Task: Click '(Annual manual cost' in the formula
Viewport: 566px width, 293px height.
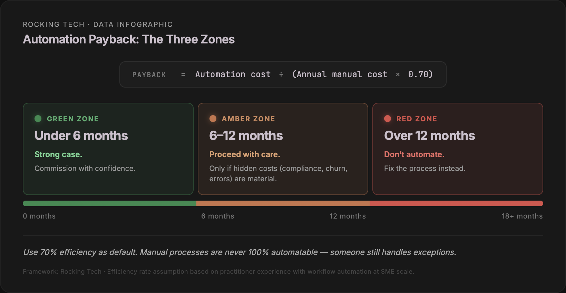Action: pyautogui.click(x=340, y=74)
